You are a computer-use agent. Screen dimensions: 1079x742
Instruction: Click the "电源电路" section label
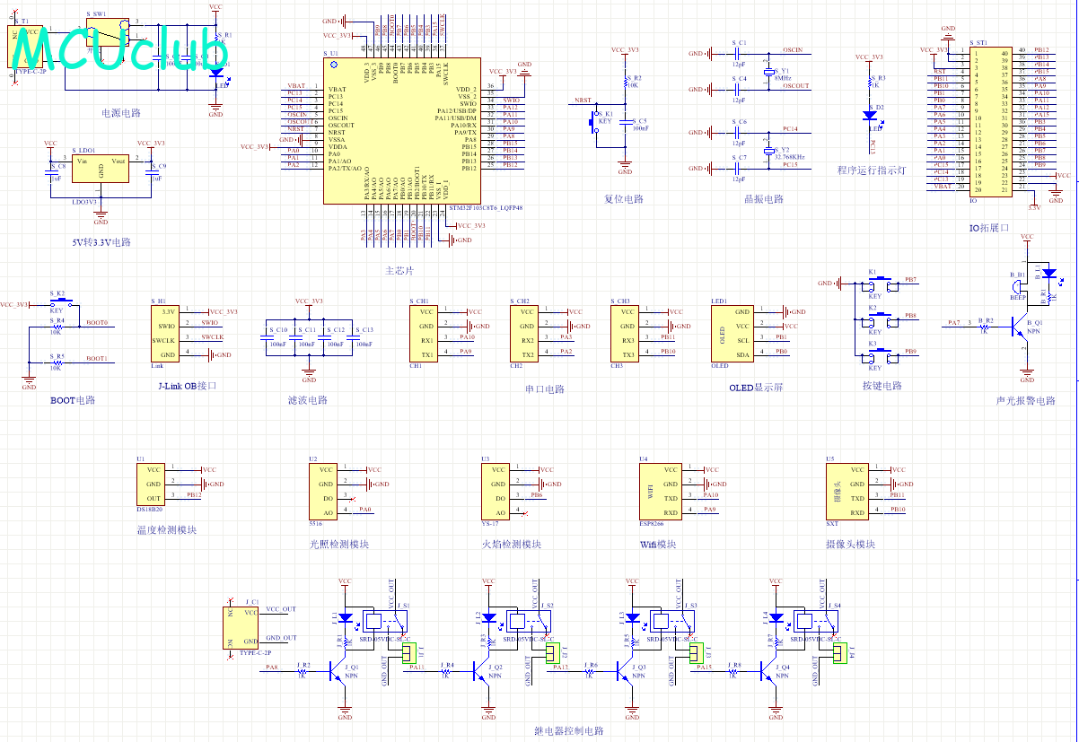click(x=121, y=113)
